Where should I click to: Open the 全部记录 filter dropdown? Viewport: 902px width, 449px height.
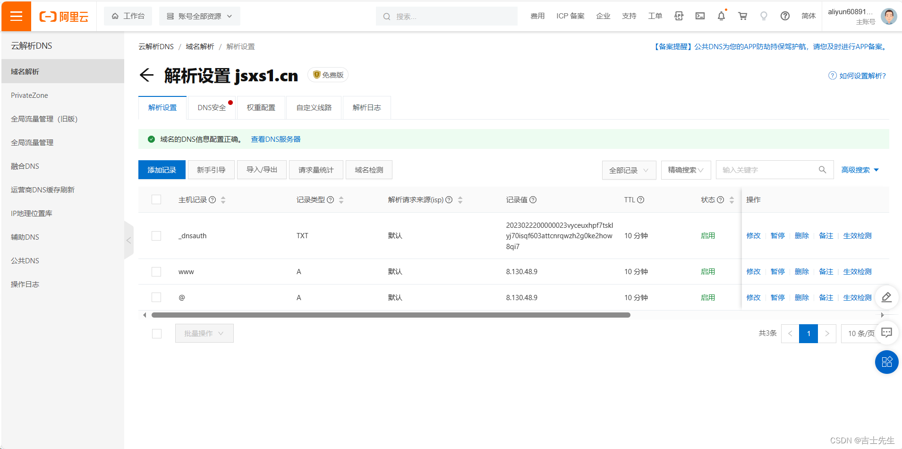629,170
